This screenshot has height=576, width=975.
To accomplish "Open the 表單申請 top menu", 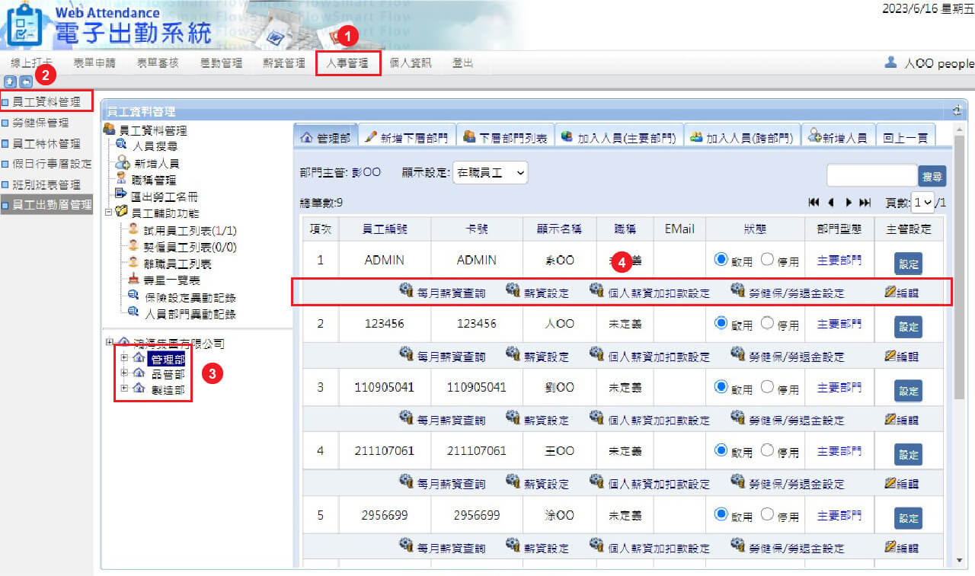I will tap(94, 63).
